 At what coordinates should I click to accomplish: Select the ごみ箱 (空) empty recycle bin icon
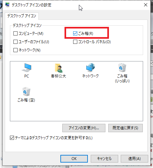coord(26,92)
